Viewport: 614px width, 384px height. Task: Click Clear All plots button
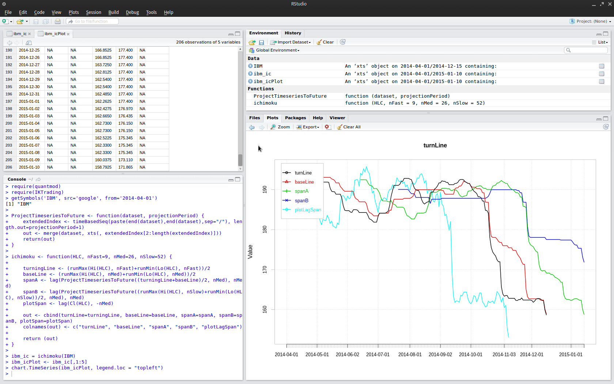[x=349, y=127]
